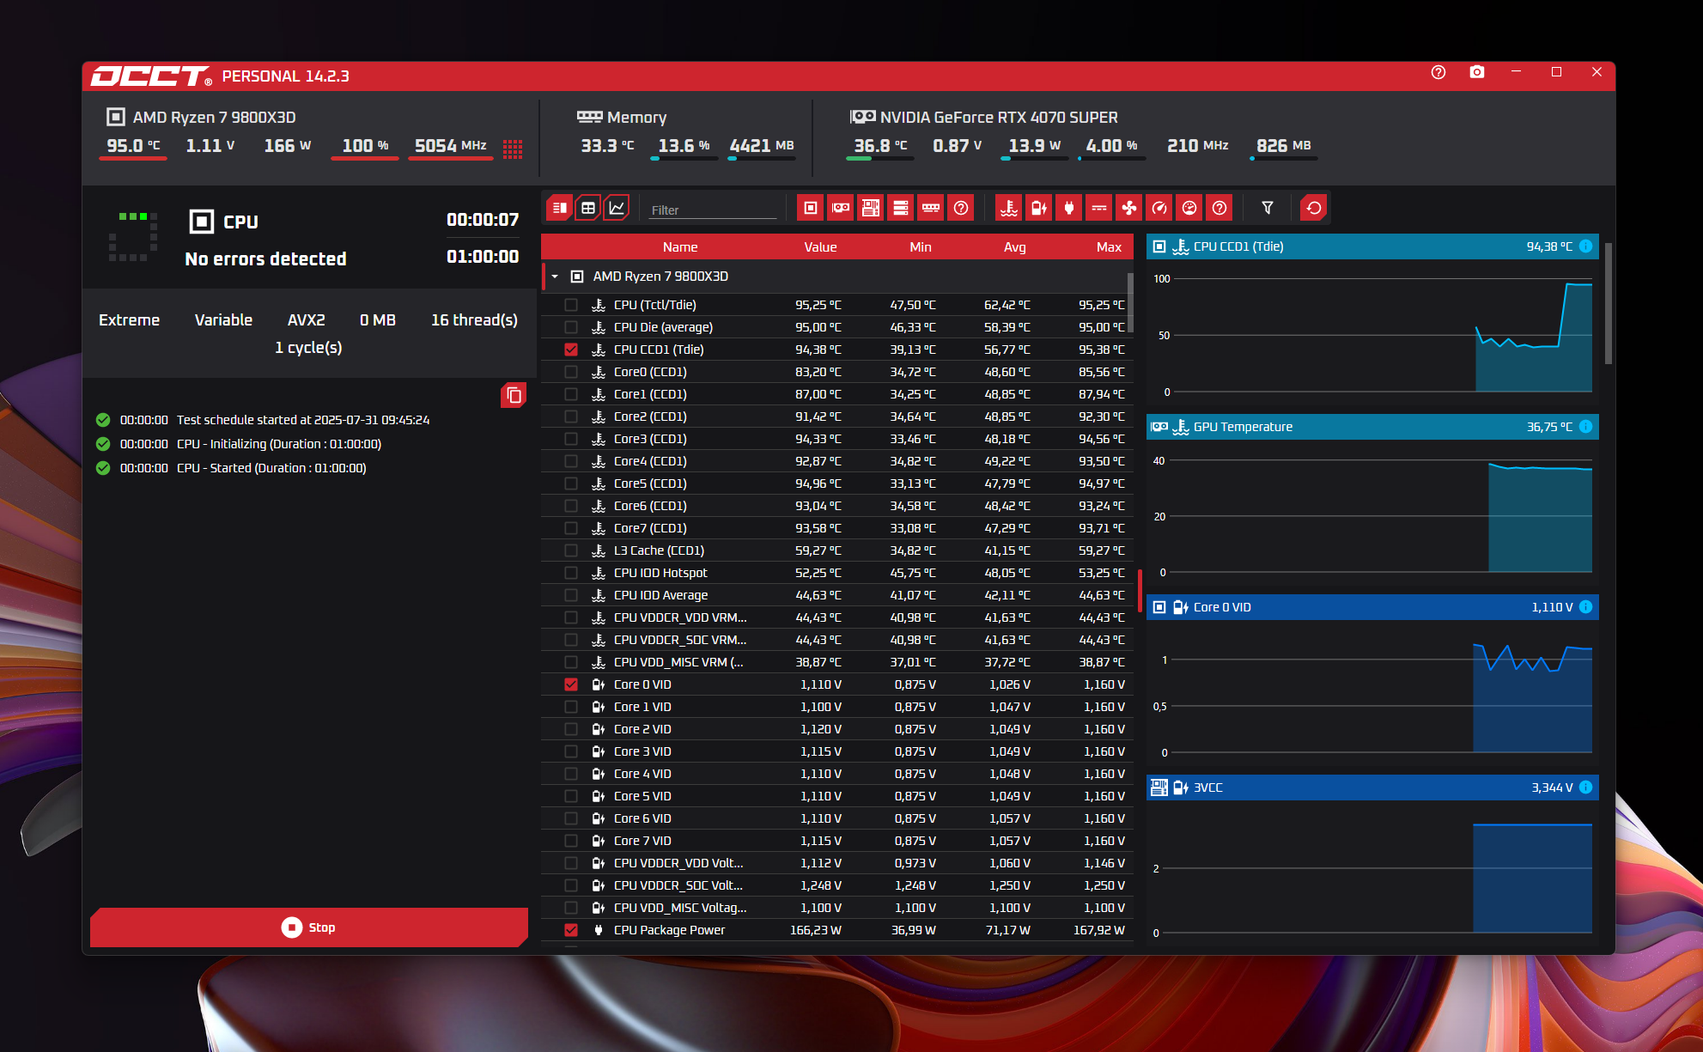This screenshot has width=1703, height=1052.
Task: Sort by the Min column header
Action: [921, 247]
